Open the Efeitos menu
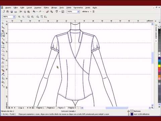Viewport: 161px width, 121px height. pyautogui.click(x=46, y=8)
